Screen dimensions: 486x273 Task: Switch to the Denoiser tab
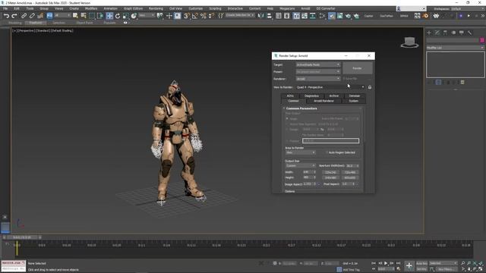(355, 96)
